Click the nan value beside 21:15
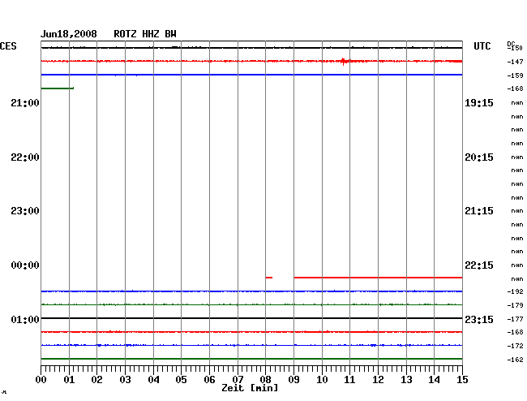The height and width of the screenshot is (401, 527). click(517, 211)
